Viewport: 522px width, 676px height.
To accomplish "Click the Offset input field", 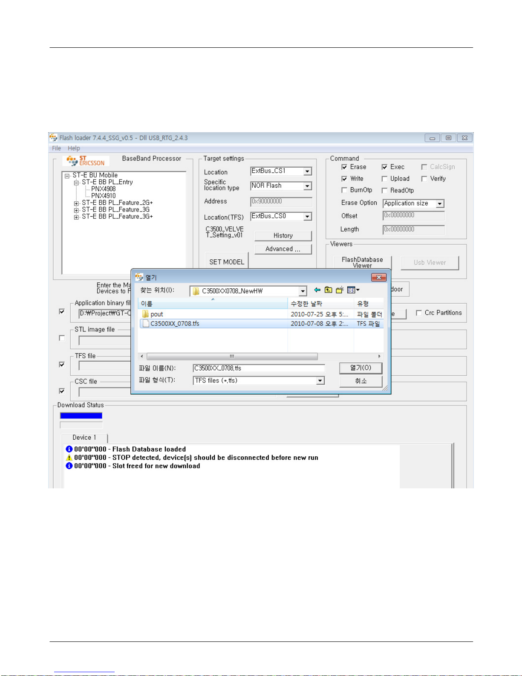I will click(x=413, y=216).
